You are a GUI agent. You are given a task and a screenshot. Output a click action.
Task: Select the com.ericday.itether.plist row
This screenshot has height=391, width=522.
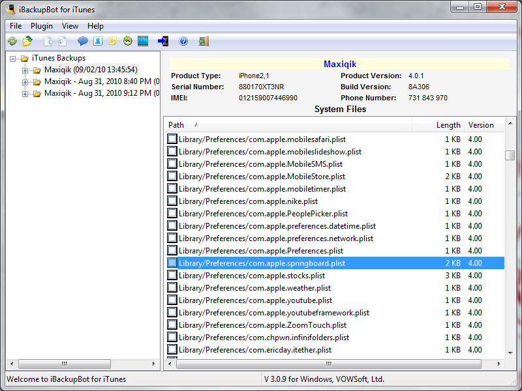point(335,350)
